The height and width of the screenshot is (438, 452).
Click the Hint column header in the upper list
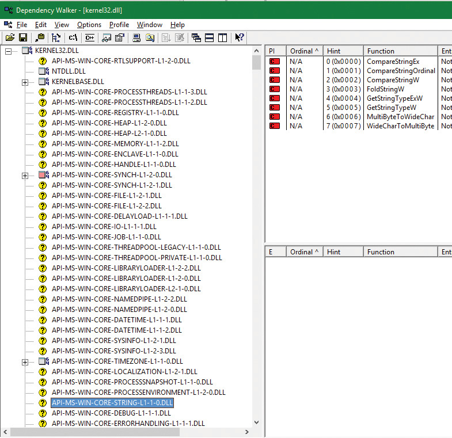[x=343, y=51]
